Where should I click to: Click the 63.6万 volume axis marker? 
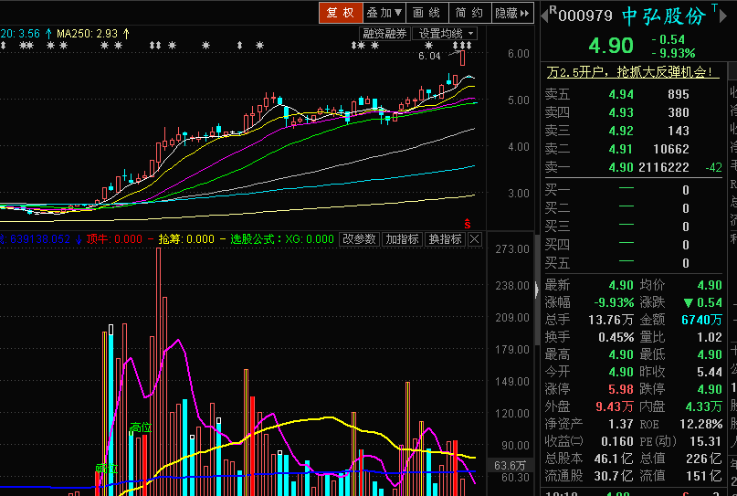[x=510, y=466]
